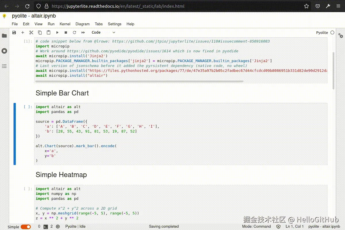Restart the kernel
The width and height of the screenshot is (345, 230).
point(74,32)
